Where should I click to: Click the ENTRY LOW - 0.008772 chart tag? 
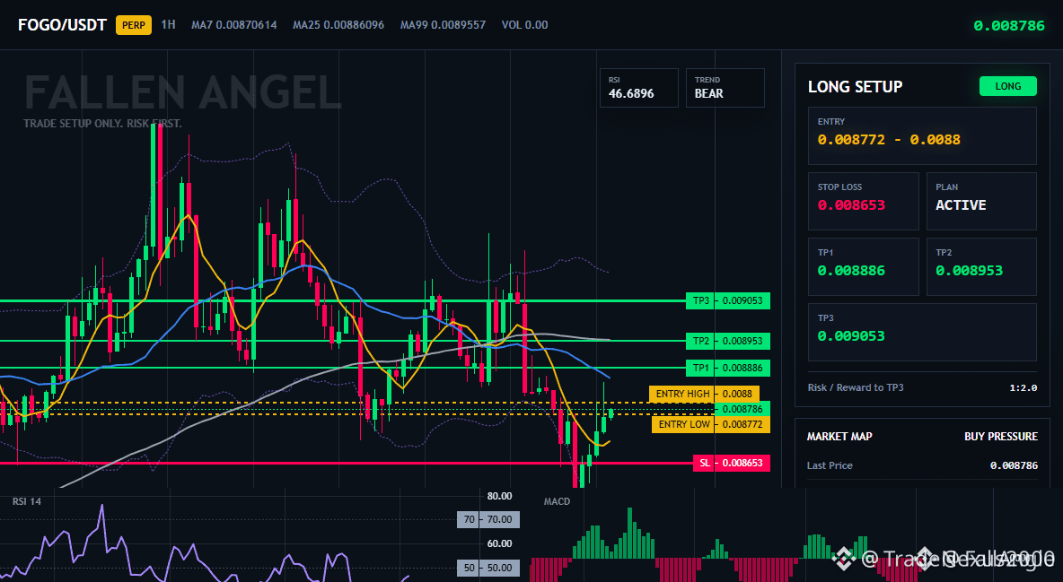pos(710,424)
